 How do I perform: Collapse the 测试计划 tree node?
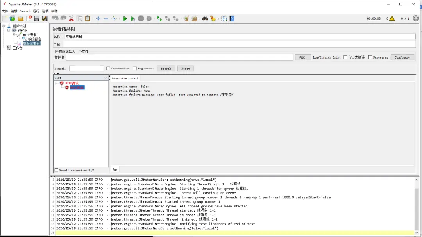pyautogui.click(x=4, y=26)
